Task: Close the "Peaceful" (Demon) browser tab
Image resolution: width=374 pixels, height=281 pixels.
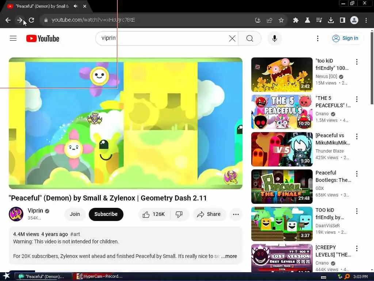Action: pyautogui.click(x=85, y=6)
